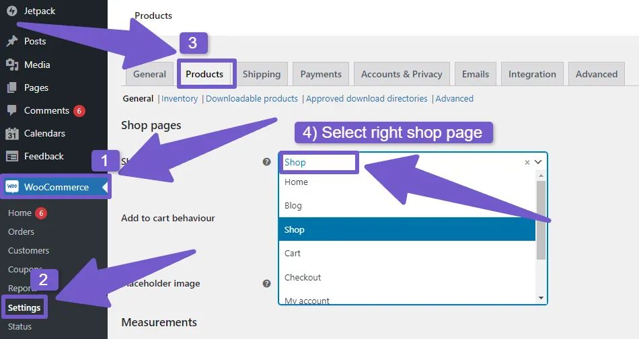
Task: Open the Accounts & Privacy tab
Action: 402,74
